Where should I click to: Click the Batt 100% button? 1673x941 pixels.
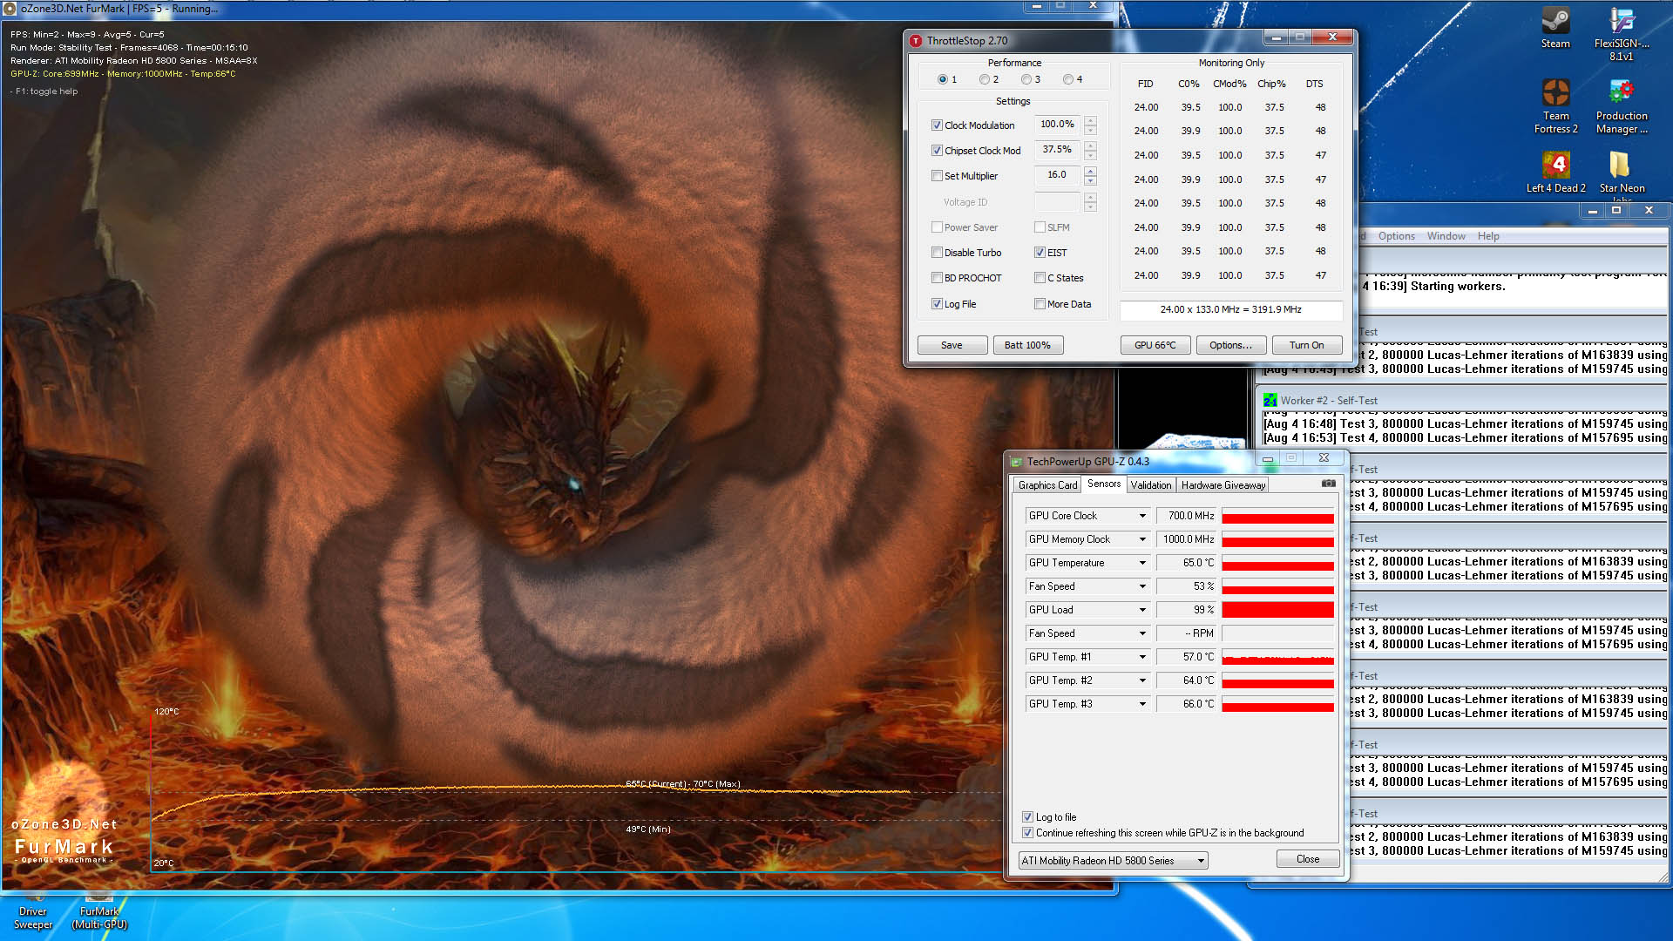click(1027, 345)
